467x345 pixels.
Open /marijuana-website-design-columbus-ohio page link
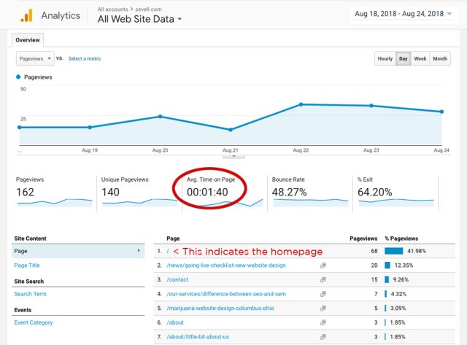220,308
